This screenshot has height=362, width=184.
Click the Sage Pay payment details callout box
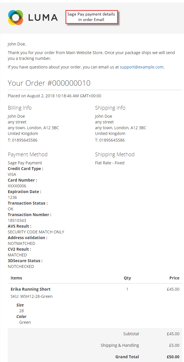coord(91,17)
